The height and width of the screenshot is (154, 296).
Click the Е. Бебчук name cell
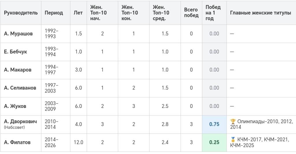[16, 52]
